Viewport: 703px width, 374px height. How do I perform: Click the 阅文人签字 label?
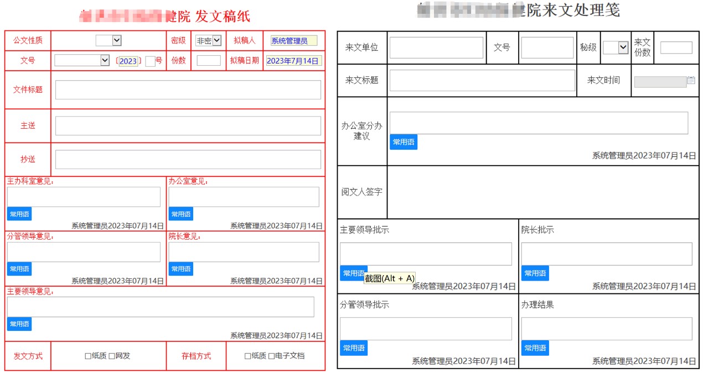tap(361, 192)
